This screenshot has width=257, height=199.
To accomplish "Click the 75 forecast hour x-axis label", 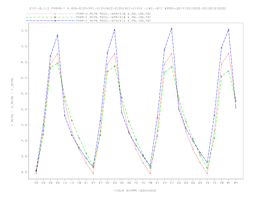I will [214, 183].
